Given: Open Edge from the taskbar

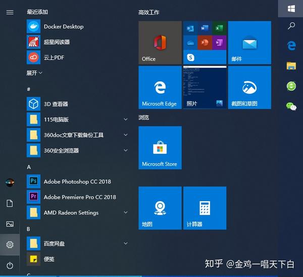Looking at the screenshot, I should [x=291, y=45].
